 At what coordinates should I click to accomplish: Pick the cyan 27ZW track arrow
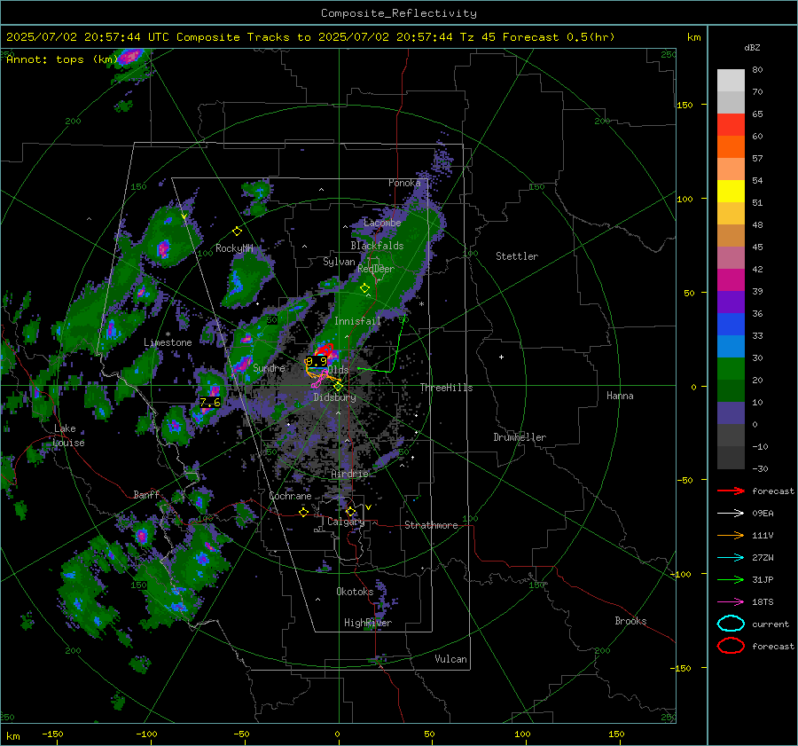tap(731, 558)
